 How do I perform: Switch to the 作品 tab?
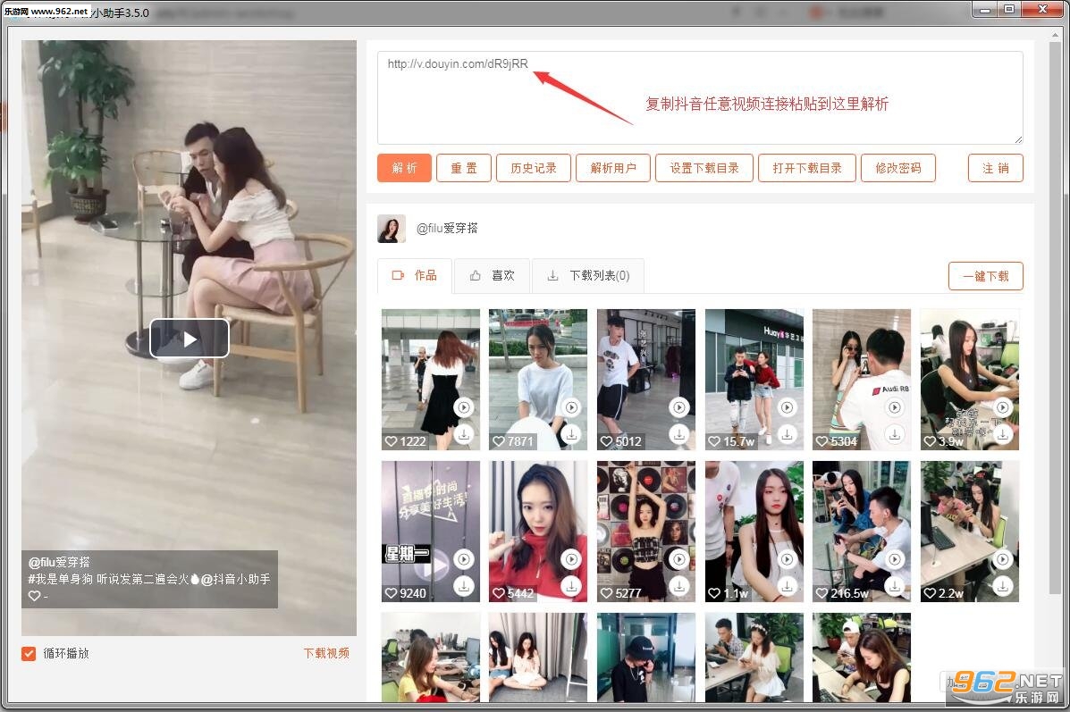coord(415,275)
